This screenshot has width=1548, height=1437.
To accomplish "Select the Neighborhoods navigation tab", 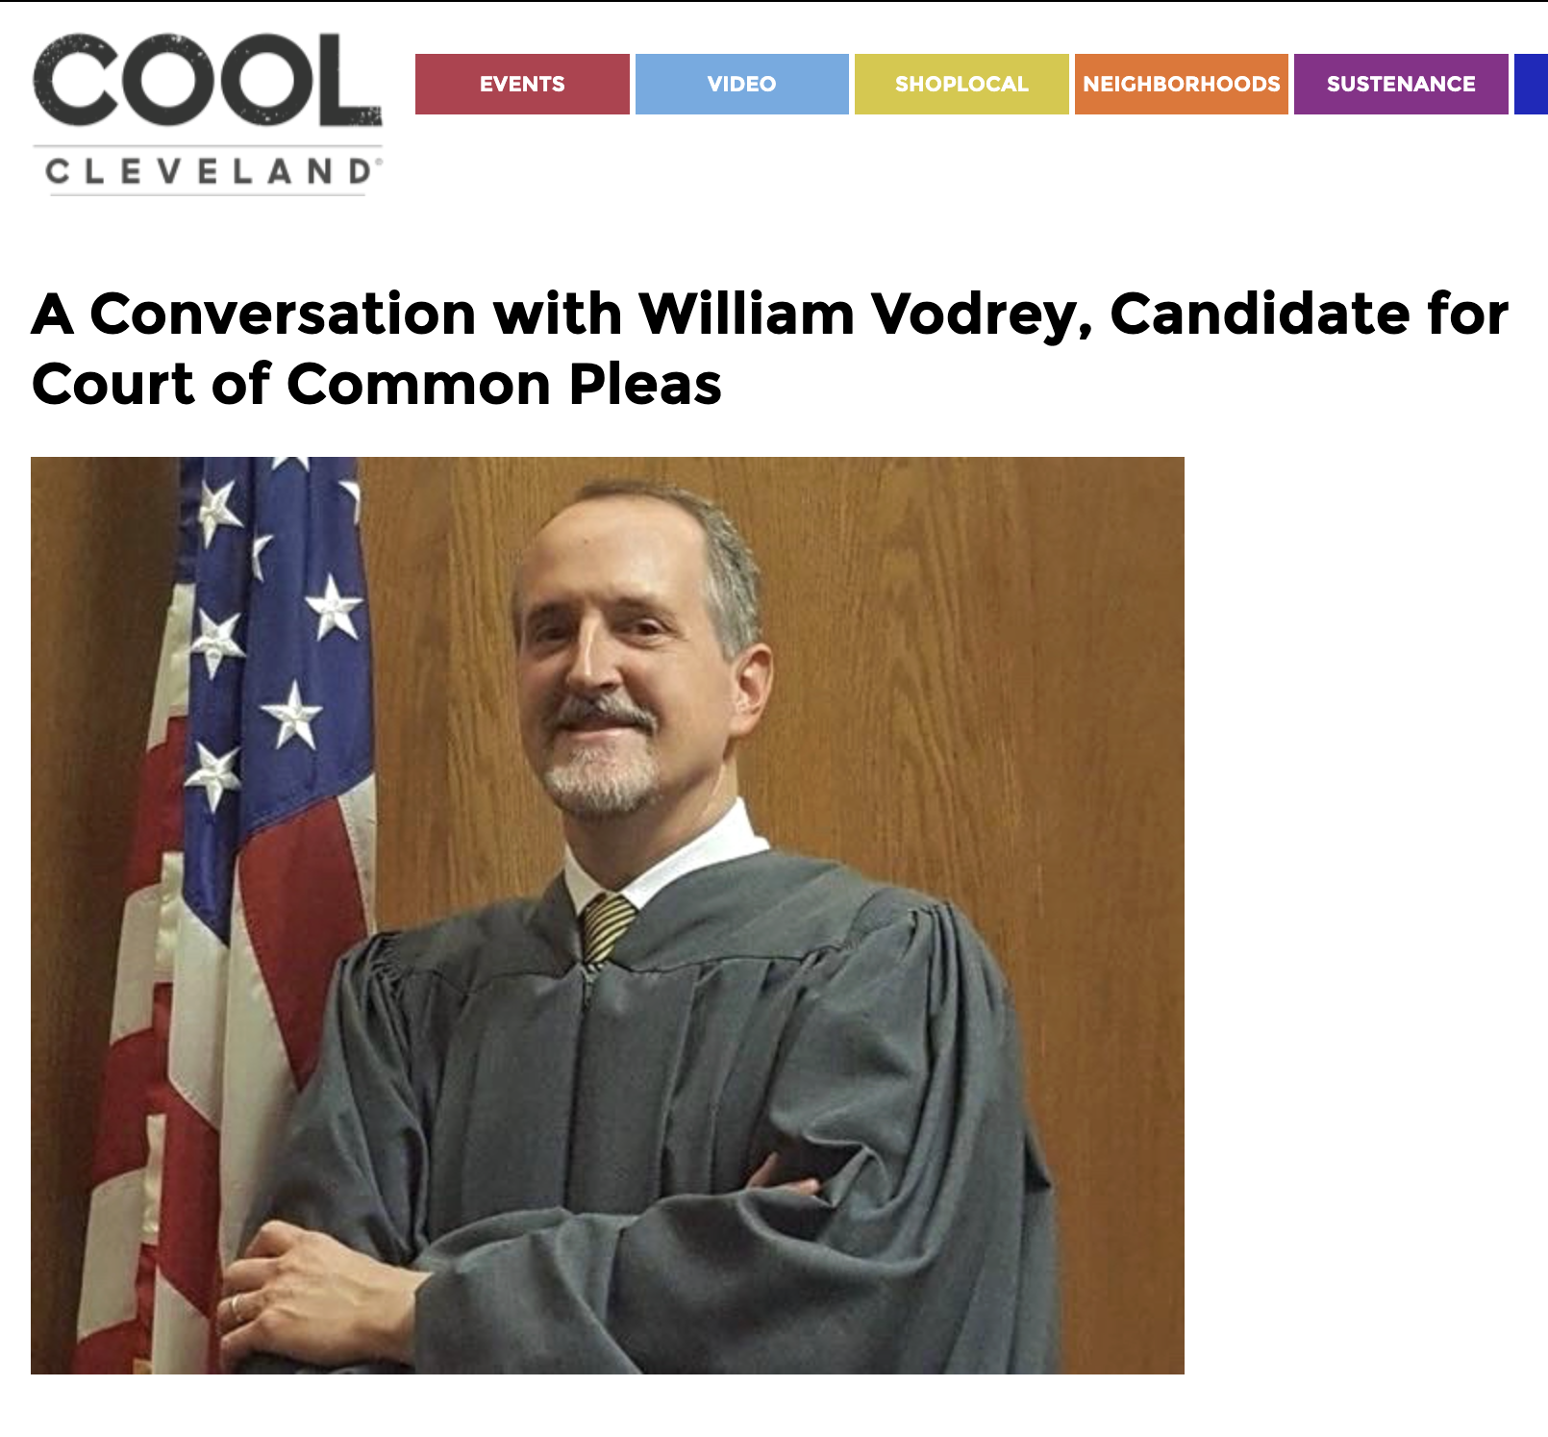I will tap(1181, 85).
